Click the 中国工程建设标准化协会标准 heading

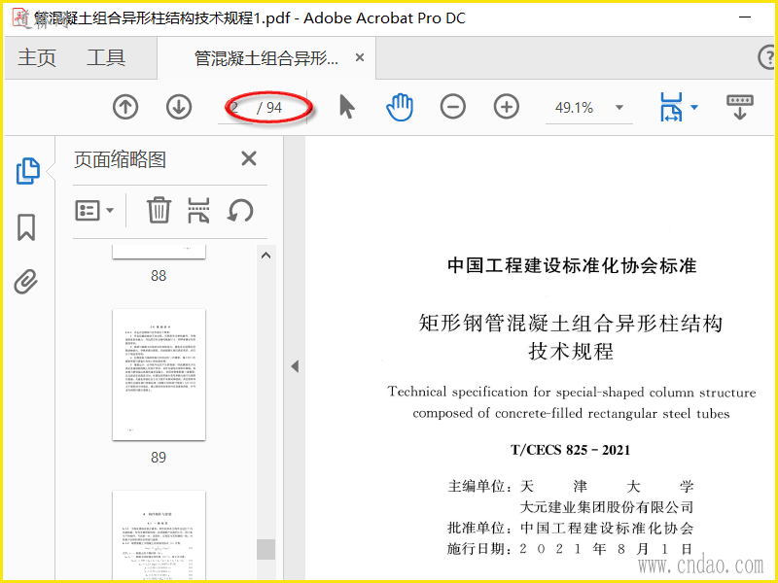click(572, 265)
